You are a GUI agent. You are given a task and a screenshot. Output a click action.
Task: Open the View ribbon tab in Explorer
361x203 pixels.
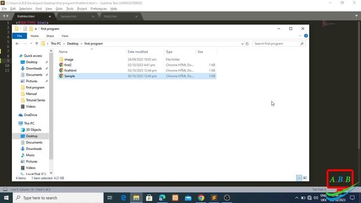pyautogui.click(x=65, y=36)
